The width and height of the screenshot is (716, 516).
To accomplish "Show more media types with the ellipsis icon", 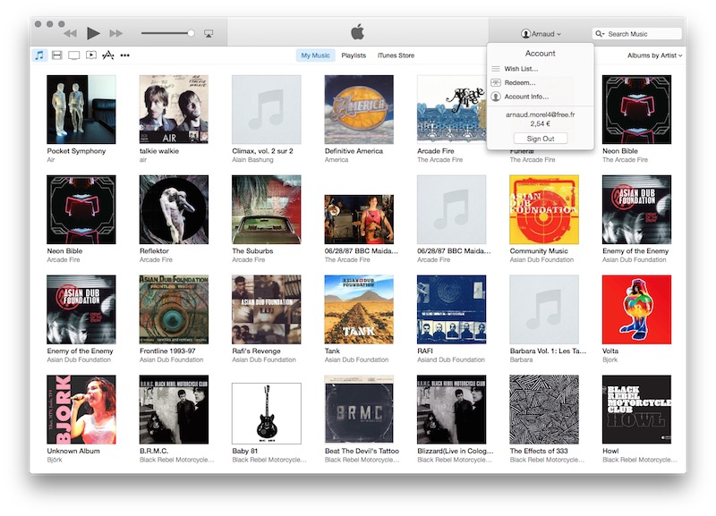I will pyautogui.click(x=124, y=55).
